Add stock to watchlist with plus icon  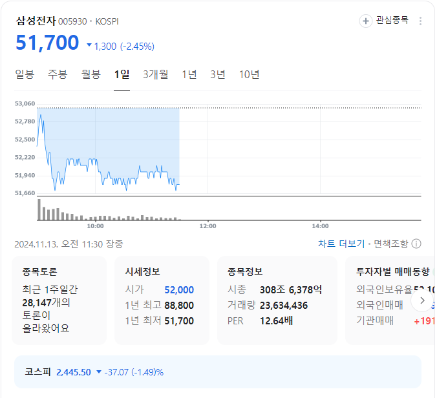[x=365, y=21]
